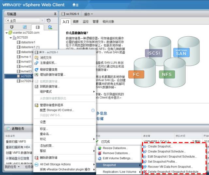
Task: Choose 重命名 from the context menu
Action: [x=65, y=134]
